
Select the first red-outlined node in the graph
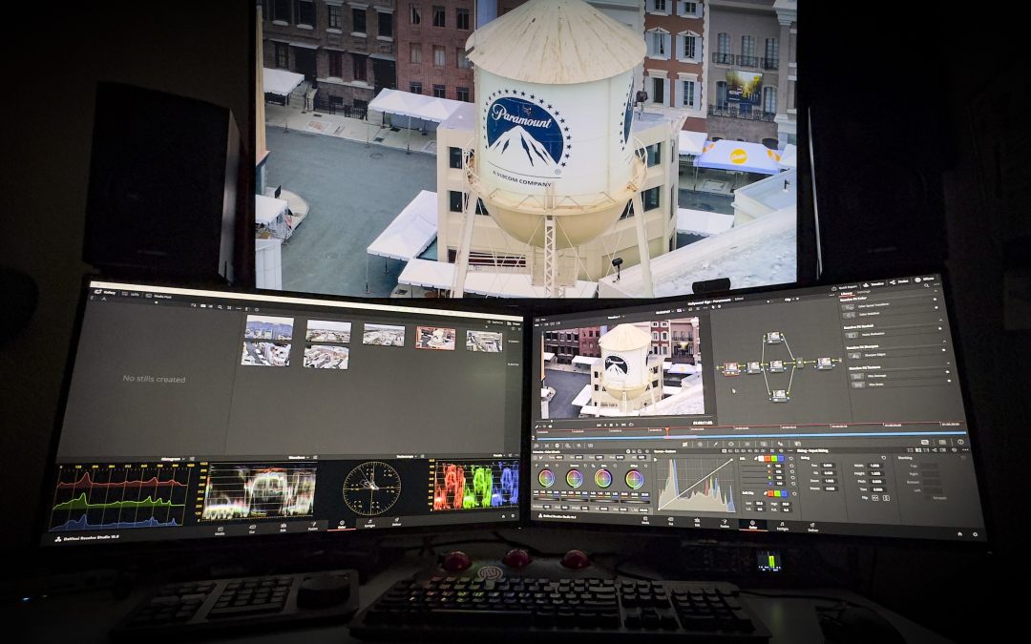tap(730, 366)
